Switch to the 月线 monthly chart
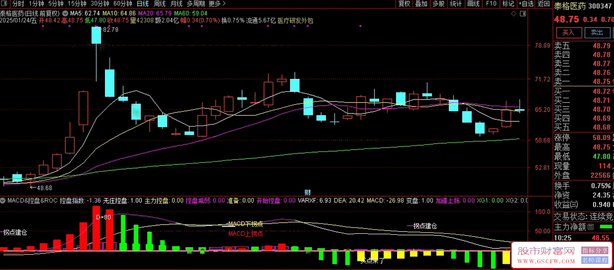 click(x=177, y=4)
